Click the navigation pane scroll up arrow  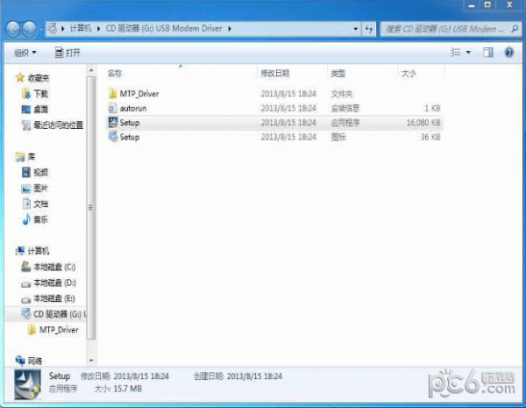tap(91, 70)
